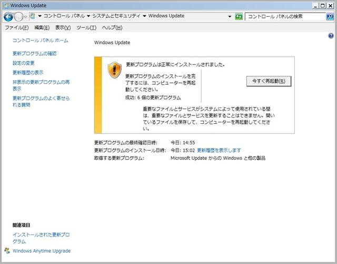
Task: Click 非表示の更新プログラムの再表示 link
Action: tap(41, 85)
